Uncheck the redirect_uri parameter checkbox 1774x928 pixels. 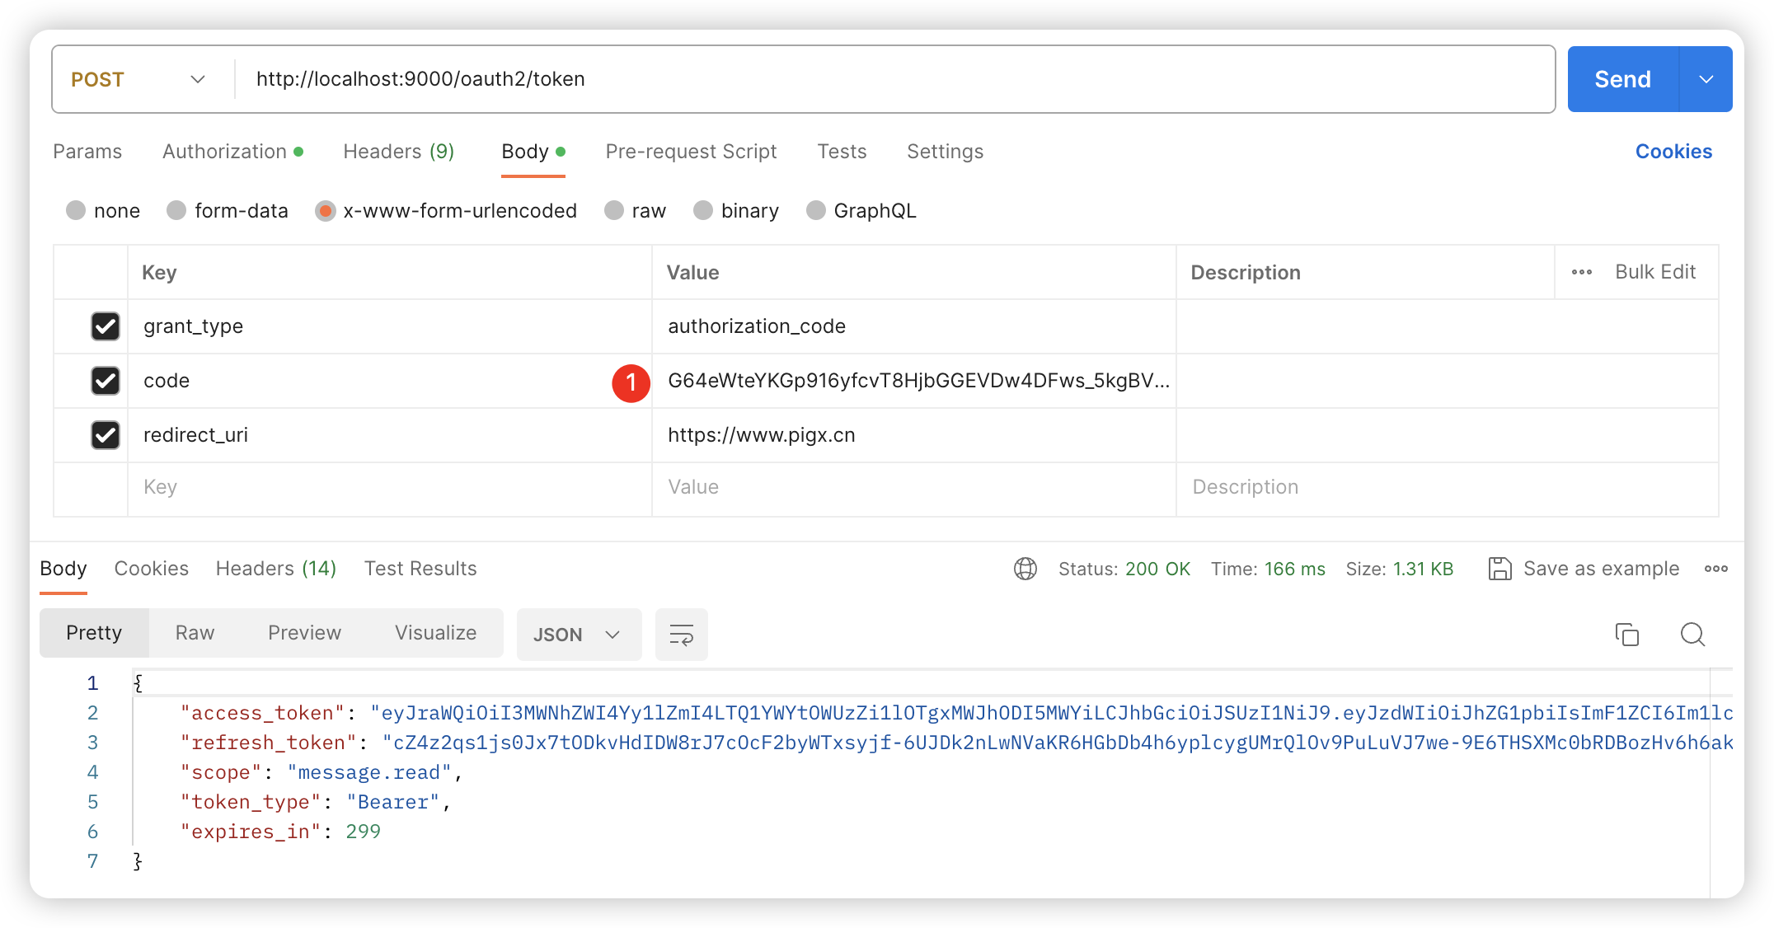click(x=106, y=435)
